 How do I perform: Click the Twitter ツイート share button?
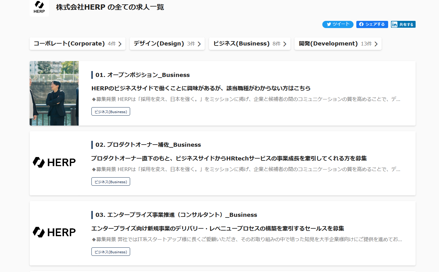coord(338,24)
